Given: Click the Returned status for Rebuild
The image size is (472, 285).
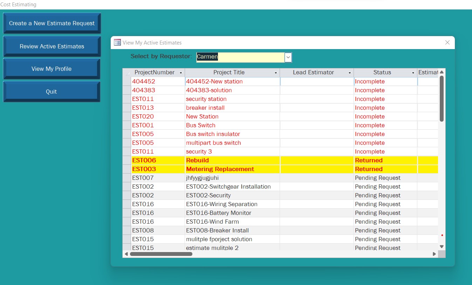Looking at the screenshot, I should (x=369, y=160).
